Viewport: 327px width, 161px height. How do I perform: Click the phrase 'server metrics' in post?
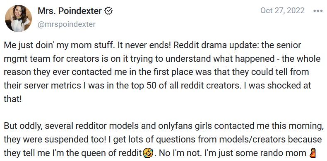[x=52, y=86]
